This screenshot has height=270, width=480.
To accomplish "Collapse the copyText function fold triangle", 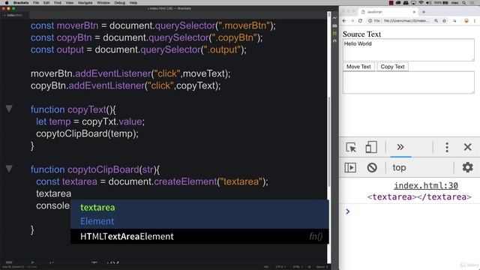I will pos(9,109).
